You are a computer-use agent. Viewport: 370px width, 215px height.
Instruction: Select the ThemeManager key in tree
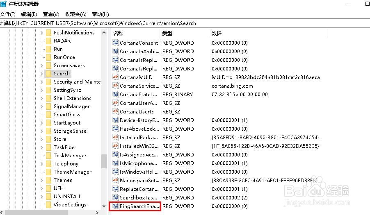point(73,172)
